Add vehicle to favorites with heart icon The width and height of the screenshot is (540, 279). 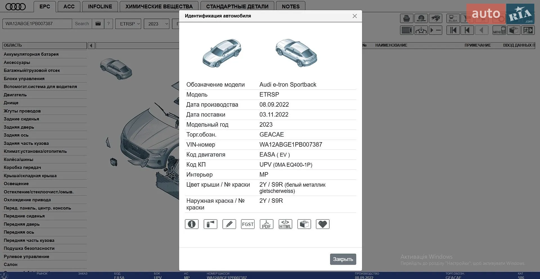[323, 224]
